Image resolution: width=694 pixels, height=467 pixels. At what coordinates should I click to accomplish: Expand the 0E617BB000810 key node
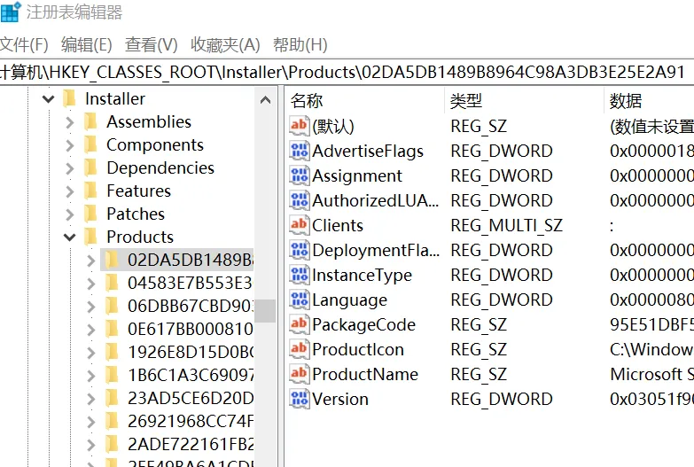click(90, 330)
